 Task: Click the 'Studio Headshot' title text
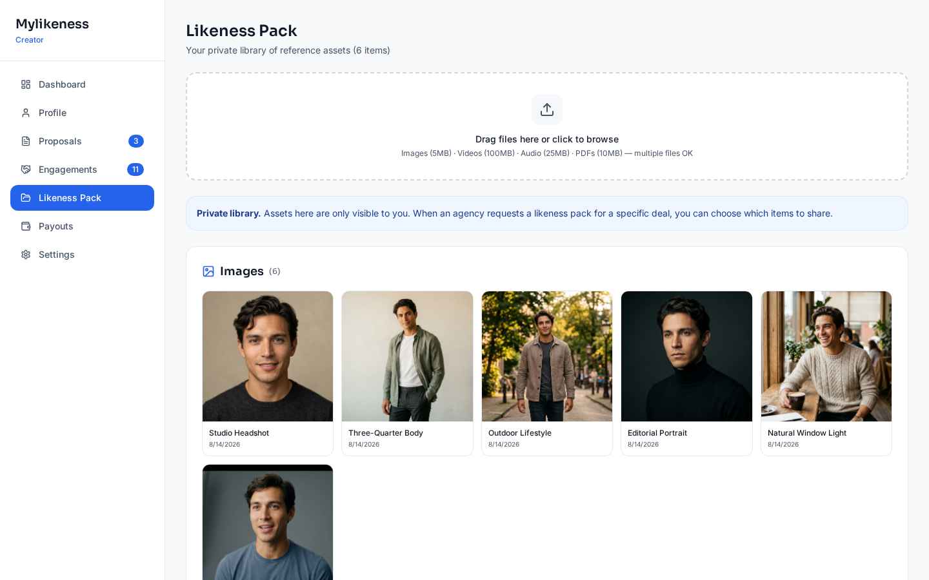click(239, 433)
